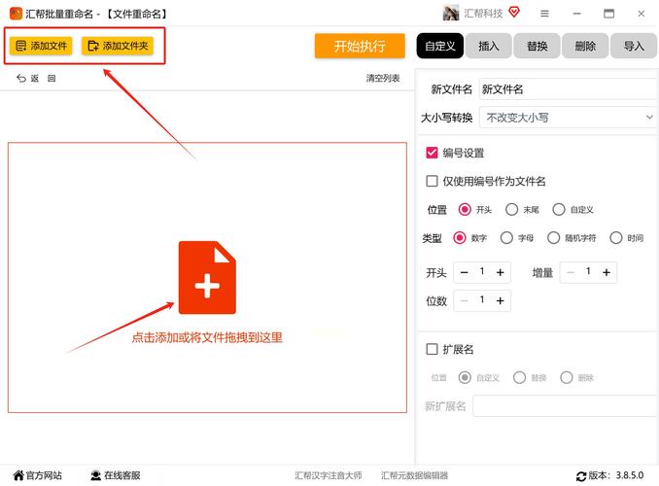The height and width of the screenshot is (486, 659).
Task: Click the red add-file icon in drop area
Action: tap(207, 277)
